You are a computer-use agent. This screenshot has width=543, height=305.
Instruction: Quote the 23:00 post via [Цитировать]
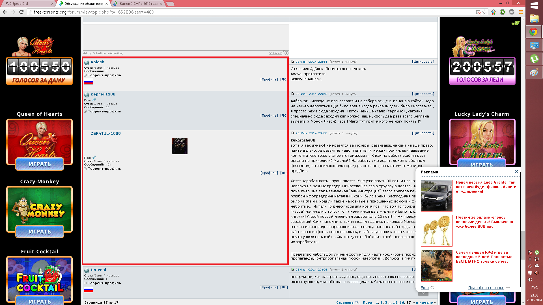coord(423,133)
